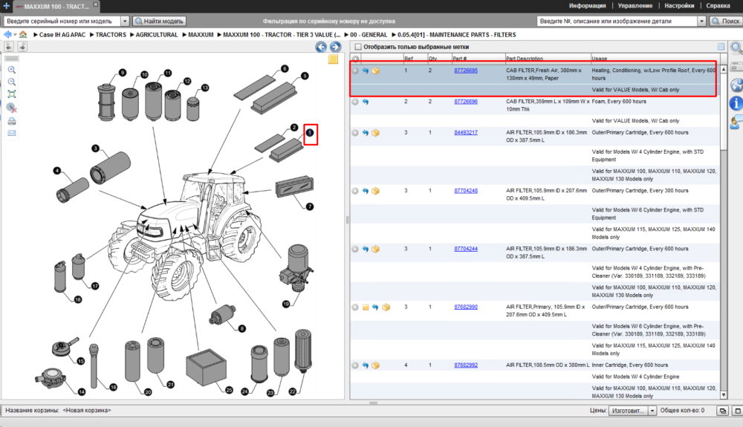Select callout 19 on the tractor diagram

tap(286, 304)
